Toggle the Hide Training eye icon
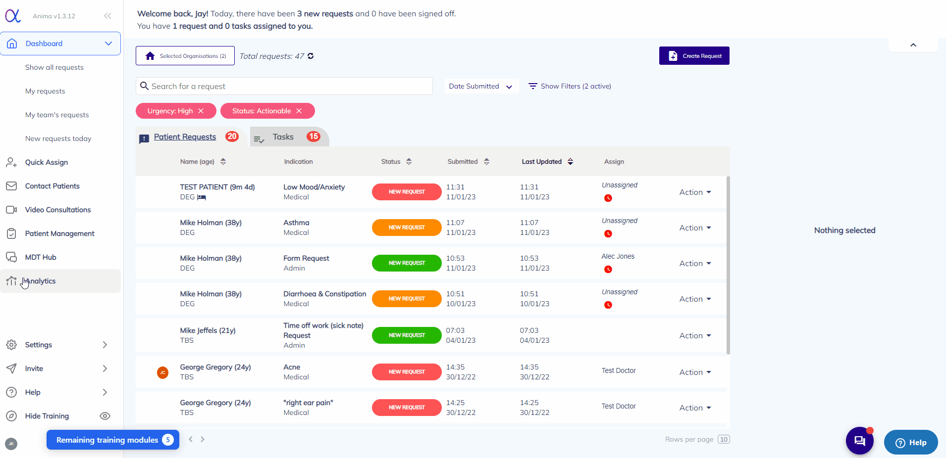The height and width of the screenshot is (458, 946). point(105,416)
